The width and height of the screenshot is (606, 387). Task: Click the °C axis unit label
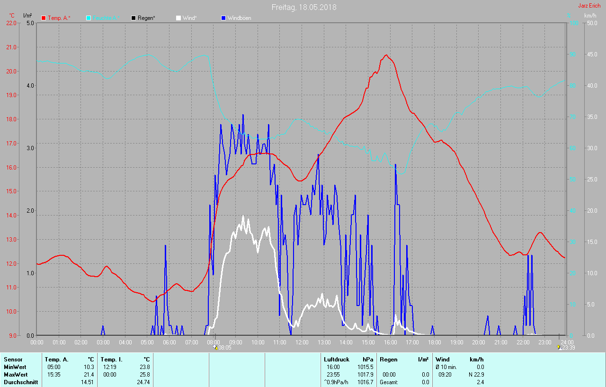coord(12,16)
